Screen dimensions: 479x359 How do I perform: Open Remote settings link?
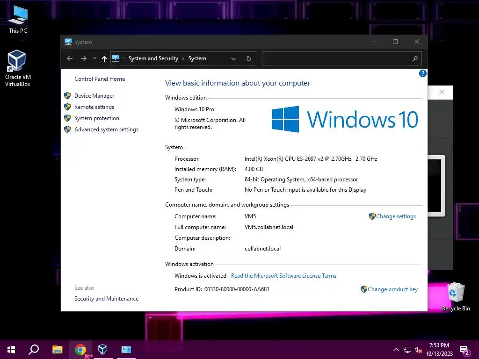click(94, 107)
